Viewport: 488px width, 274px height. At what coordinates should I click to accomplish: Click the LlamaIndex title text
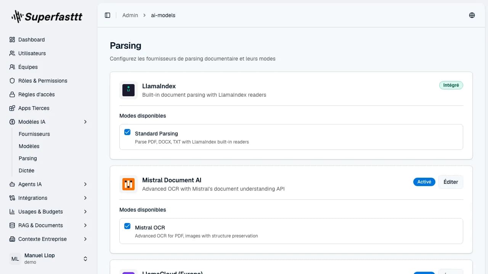click(x=159, y=86)
